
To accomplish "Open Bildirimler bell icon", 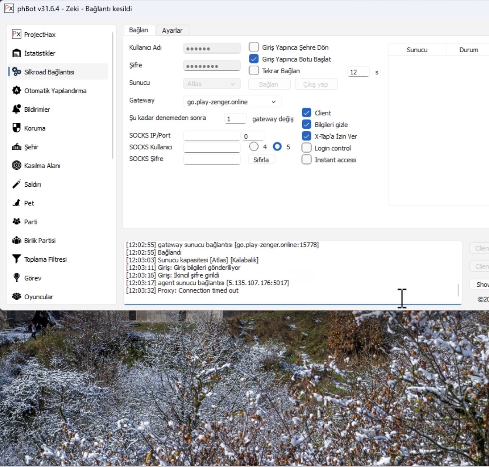I will (16, 109).
